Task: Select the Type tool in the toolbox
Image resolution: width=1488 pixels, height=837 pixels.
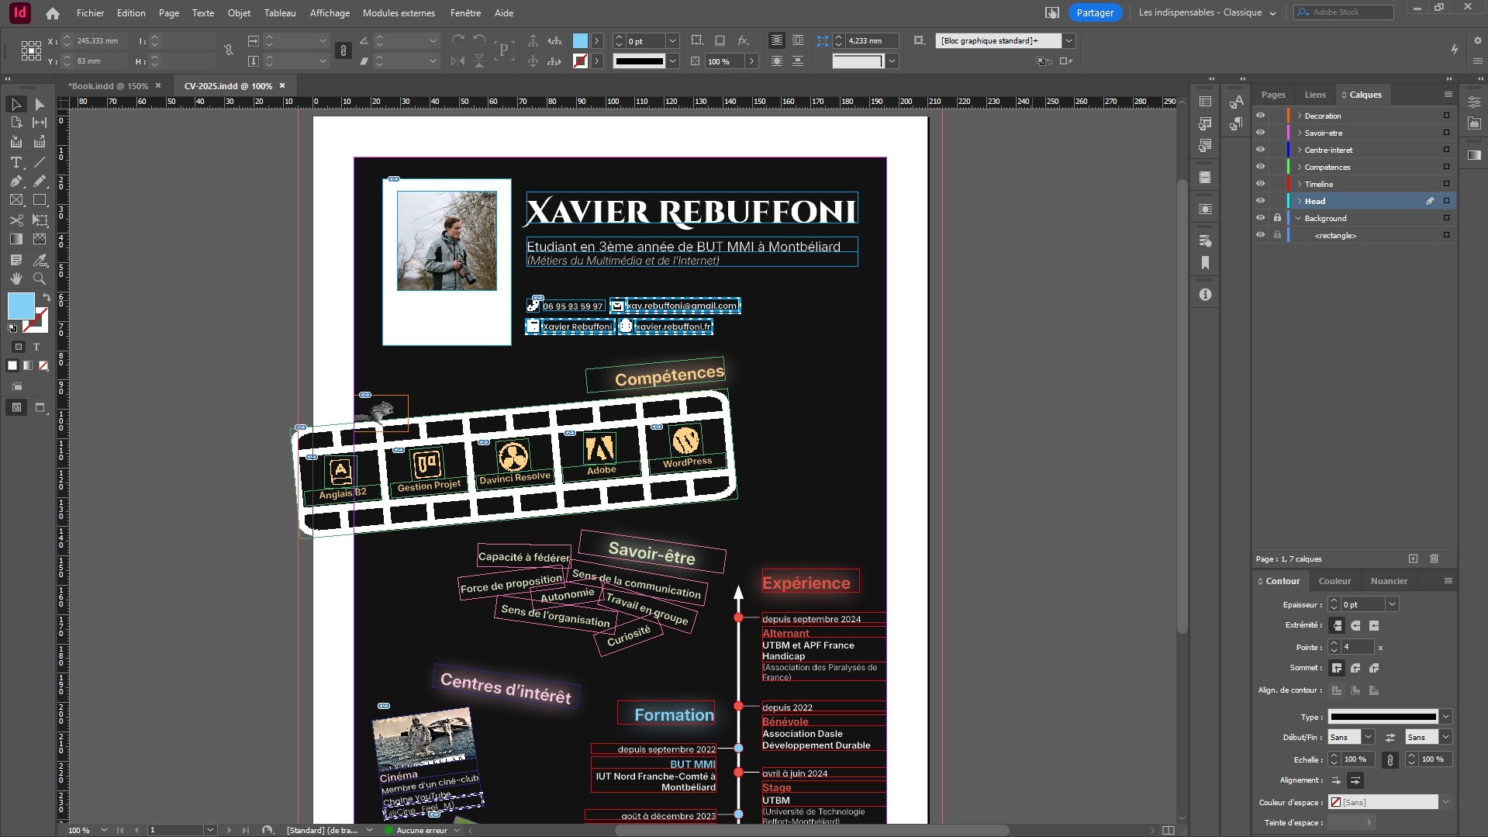Action: click(16, 162)
